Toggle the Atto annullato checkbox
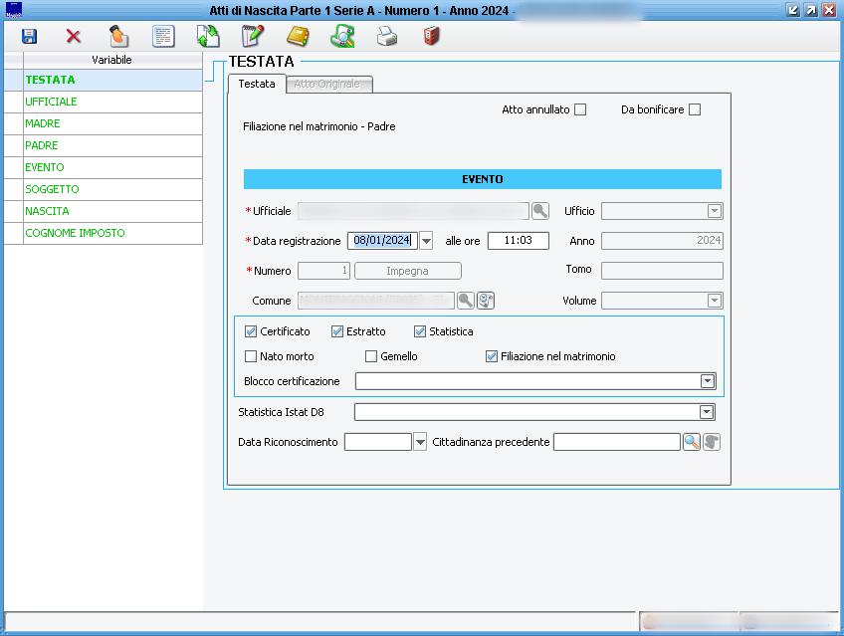The width and height of the screenshot is (844, 636). tap(580, 109)
